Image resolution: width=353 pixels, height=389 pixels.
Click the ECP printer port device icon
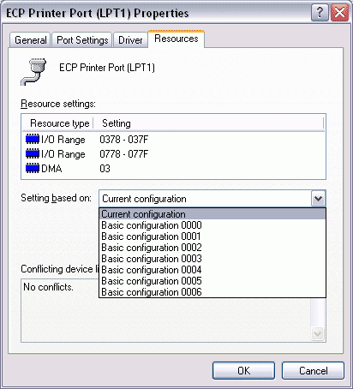(34, 72)
